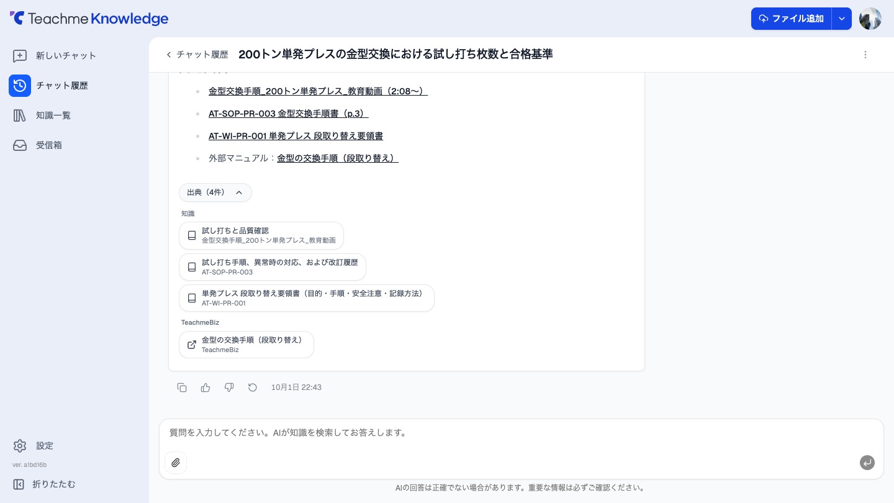Viewport: 894px width, 503px height.
Task: Click the ファイル追加 button
Action: click(x=791, y=19)
